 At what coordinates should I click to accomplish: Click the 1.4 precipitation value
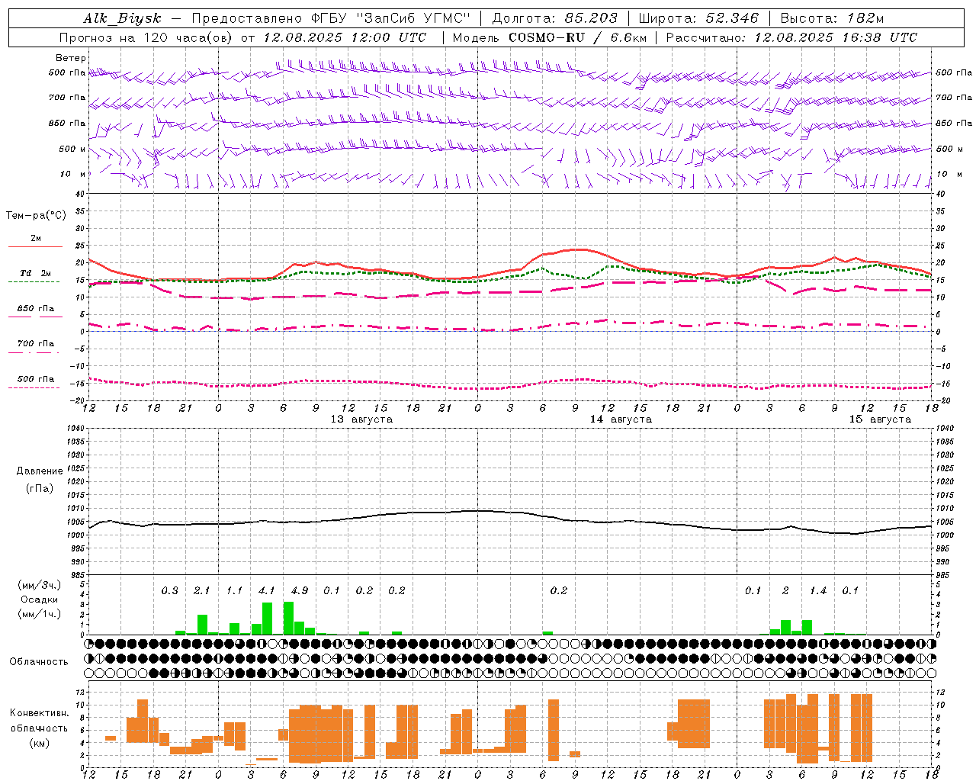(x=818, y=590)
